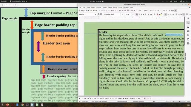Screen dimensions: 191x107
Task: Click Activities in the top bar
Action: pyautogui.click(x=4, y=1)
